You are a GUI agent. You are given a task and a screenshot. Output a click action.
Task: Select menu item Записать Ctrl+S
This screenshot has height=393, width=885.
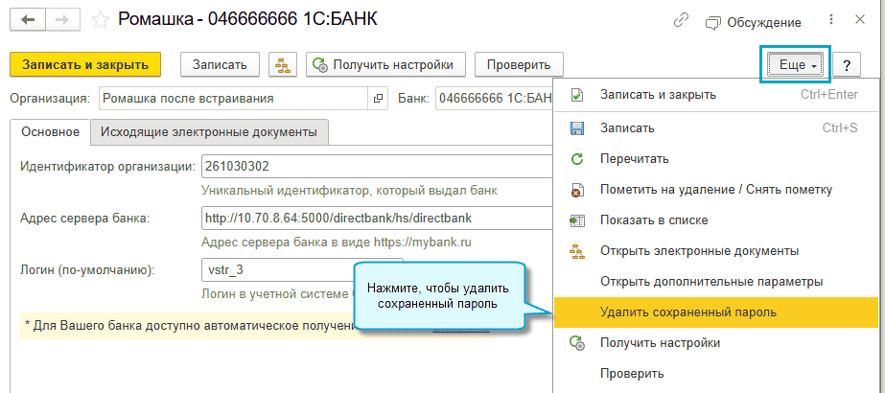pyautogui.click(x=715, y=128)
